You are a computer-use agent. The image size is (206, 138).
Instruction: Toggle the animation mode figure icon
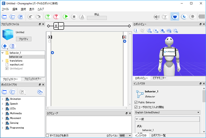(x=165, y=17)
